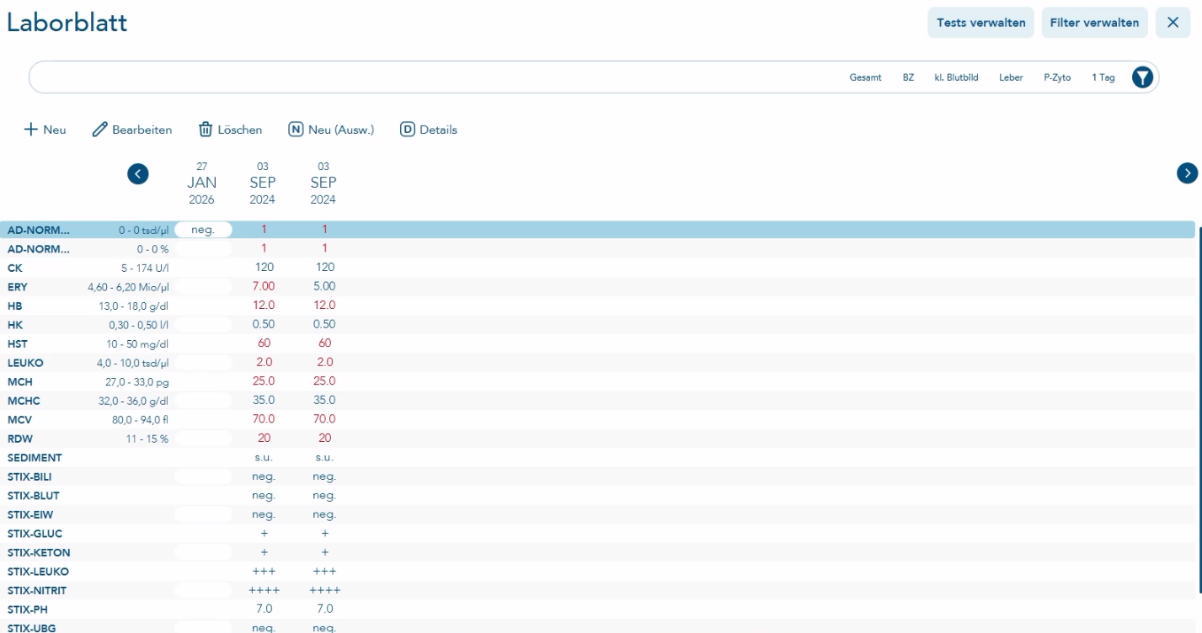Switch to the P-Zyto filter

[1057, 77]
